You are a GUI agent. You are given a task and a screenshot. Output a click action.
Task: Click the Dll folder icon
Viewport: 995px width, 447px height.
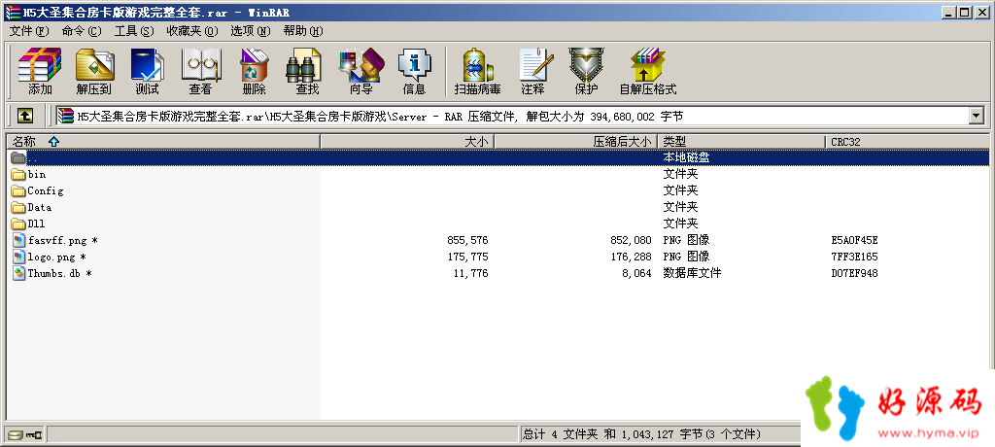[x=18, y=223]
